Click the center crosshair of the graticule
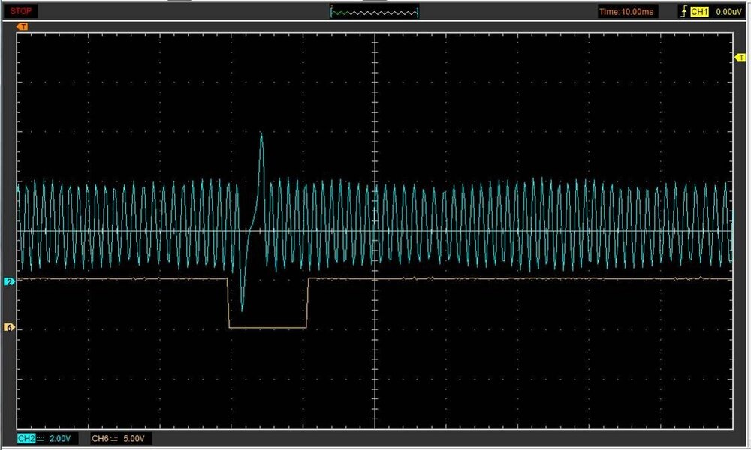Screen dimensions: 751x450 click(374, 231)
